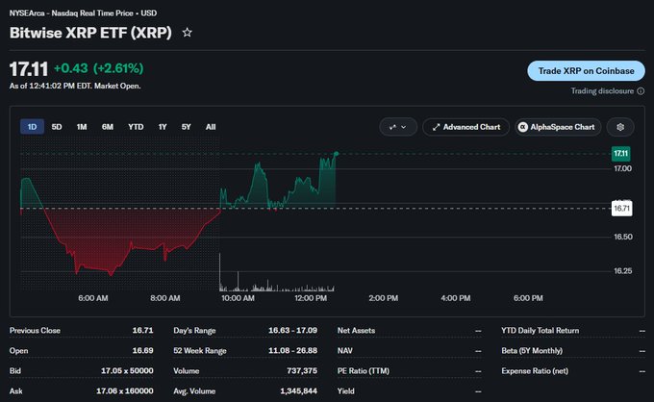Open the Trading disclosure link
This screenshot has height=402, width=654.
tap(602, 91)
